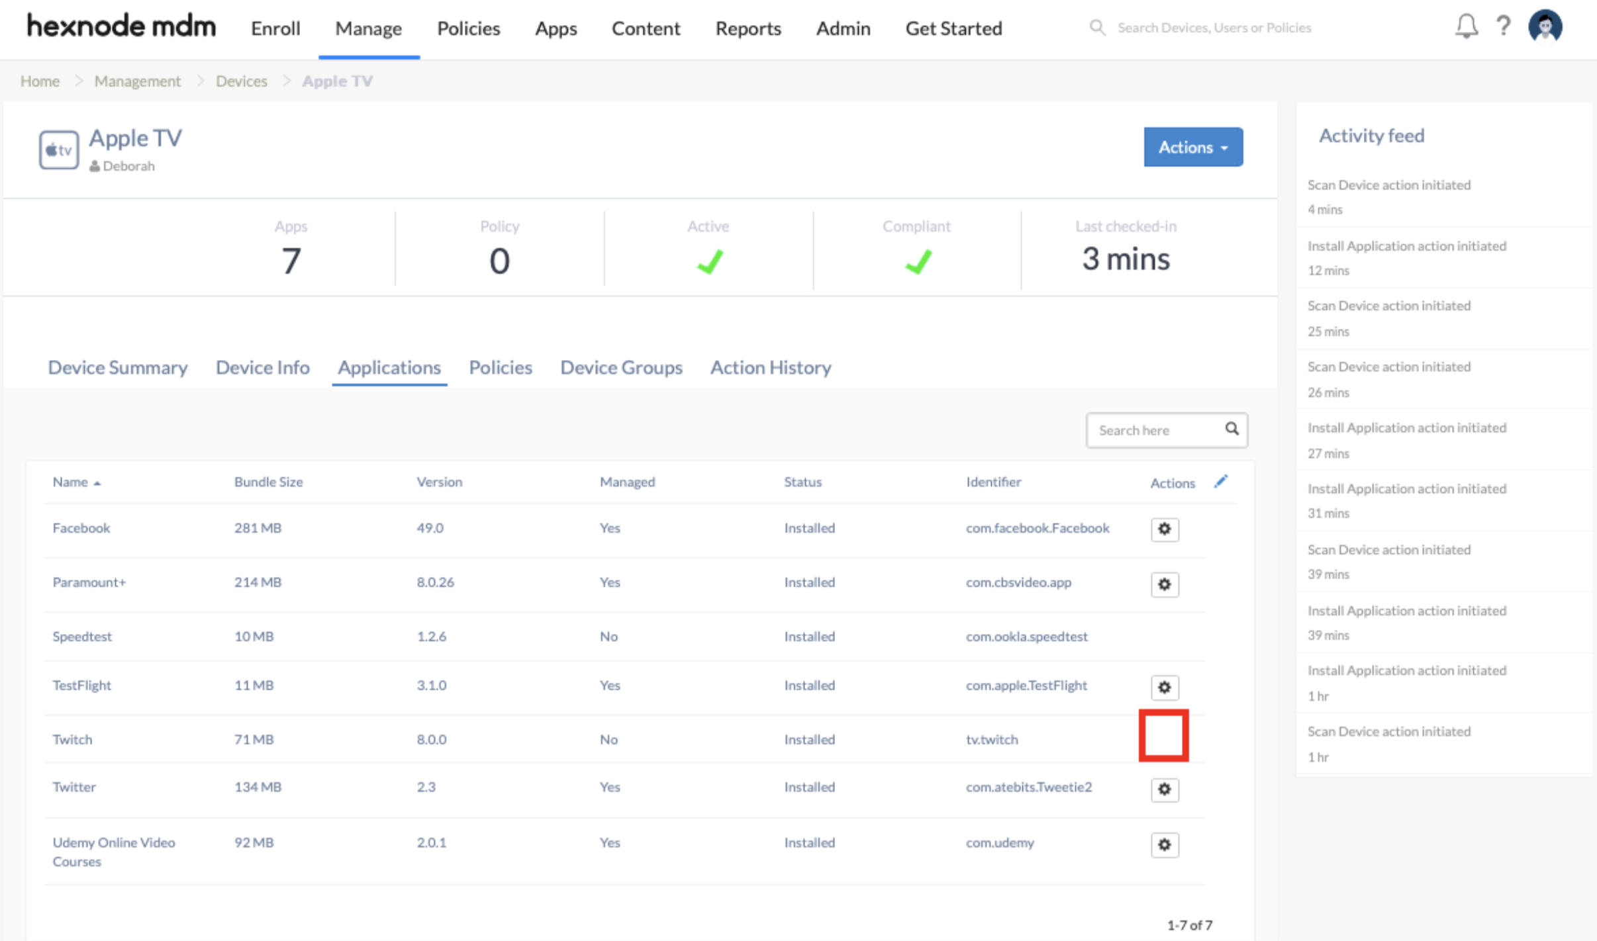Click the 12 mins Install Application activity
Image resolution: width=1597 pixels, height=941 pixels.
click(x=1406, y=257)
